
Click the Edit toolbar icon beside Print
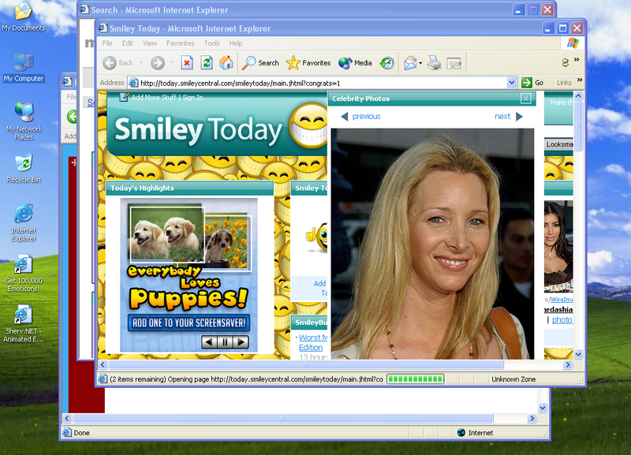(x=454, y=63)
